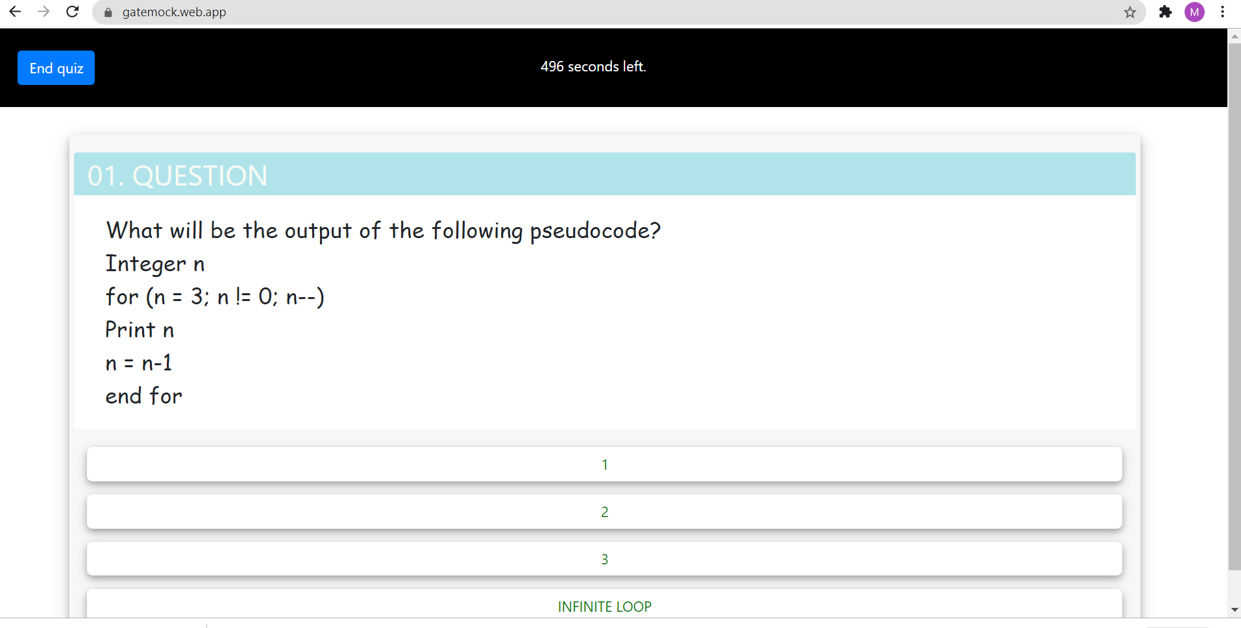Click the browser back arrow
The width and height of the screenshot is (1241, 628).
coord(15,12)
